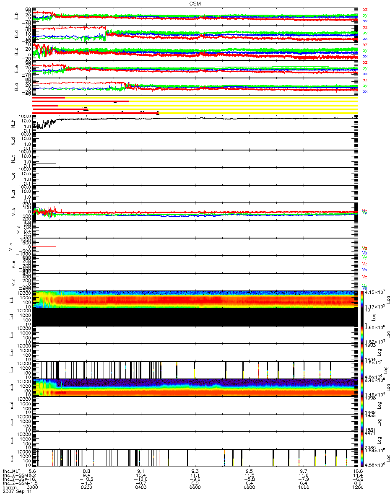Click the B_d magnetic field plot

click(195, 34)
